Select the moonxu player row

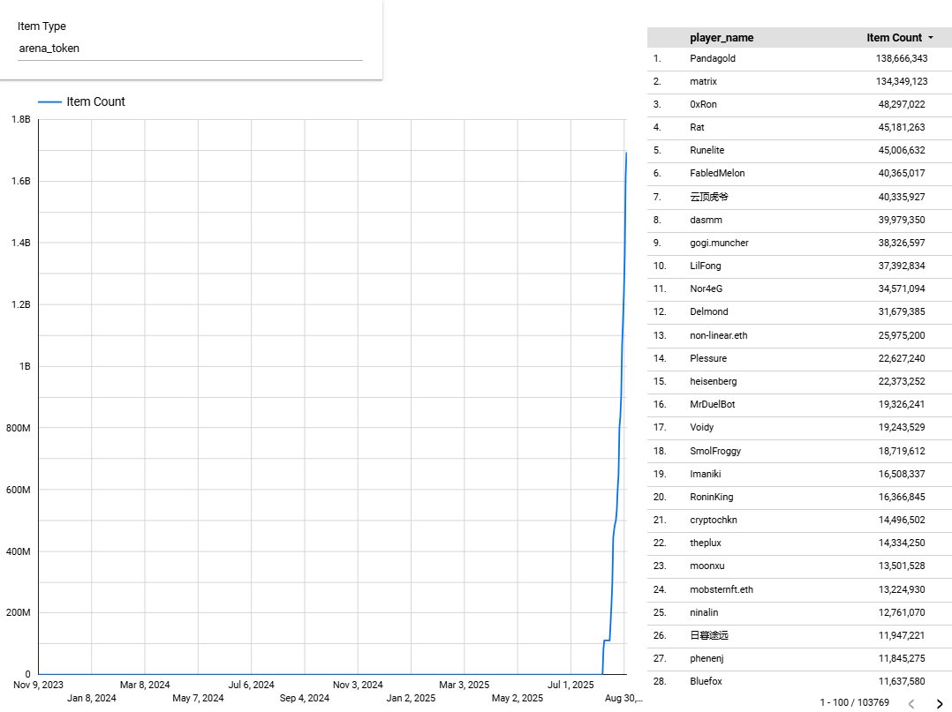[799, 567]
